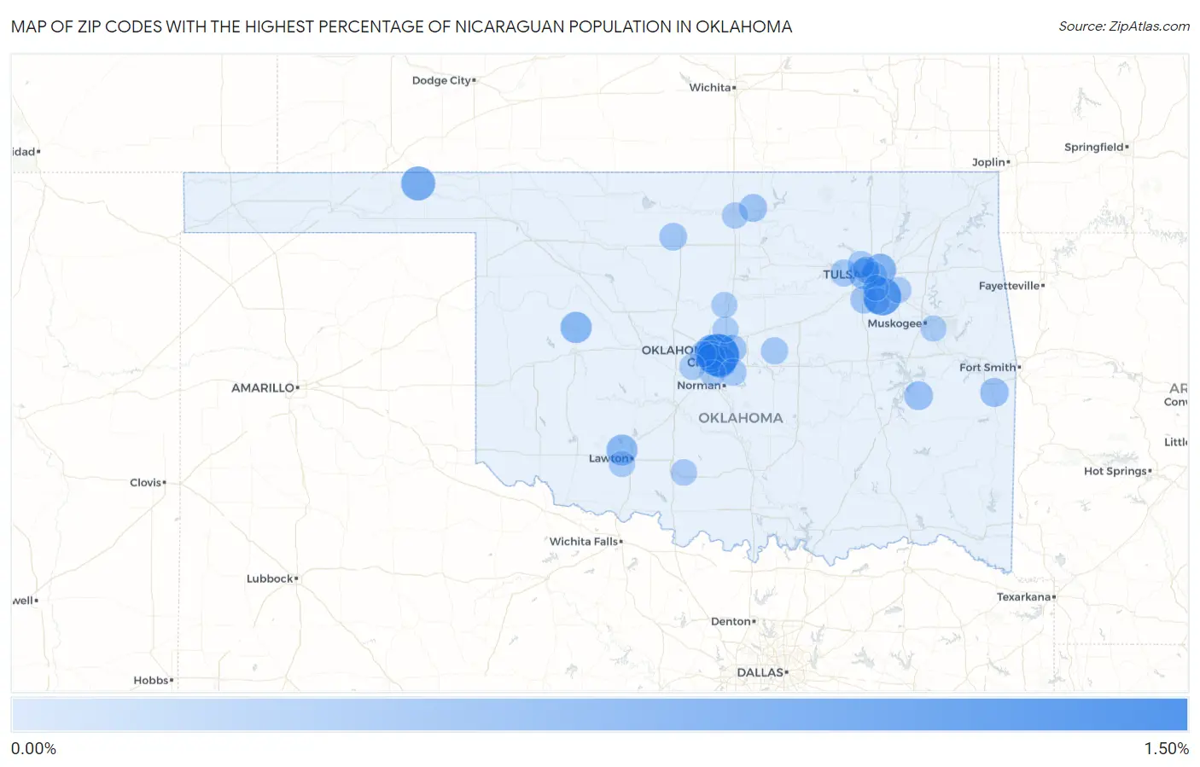
Task: Click the bubble marker near Muskogee
Action: 934,328
